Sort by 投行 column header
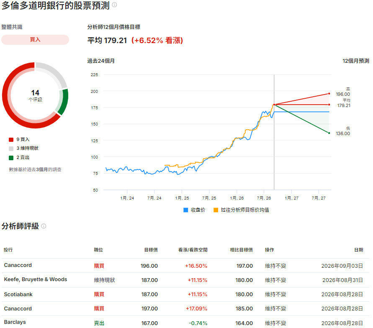373x328 pixels. (x=8, y=250)
